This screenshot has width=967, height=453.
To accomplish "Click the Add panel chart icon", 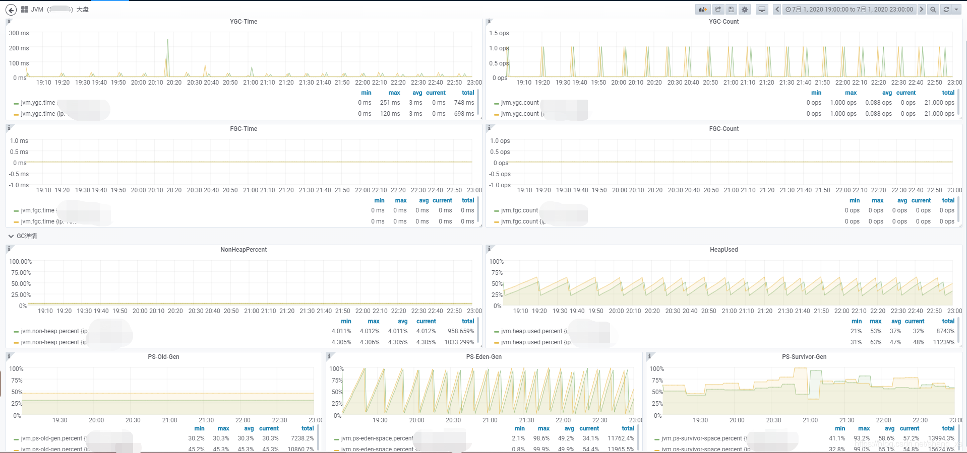I will 703,10.
